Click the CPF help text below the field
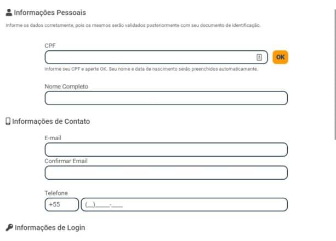Image resolution: width=336 pixels, height=241 pixels. pyautogui.click(x=151, y=69)
